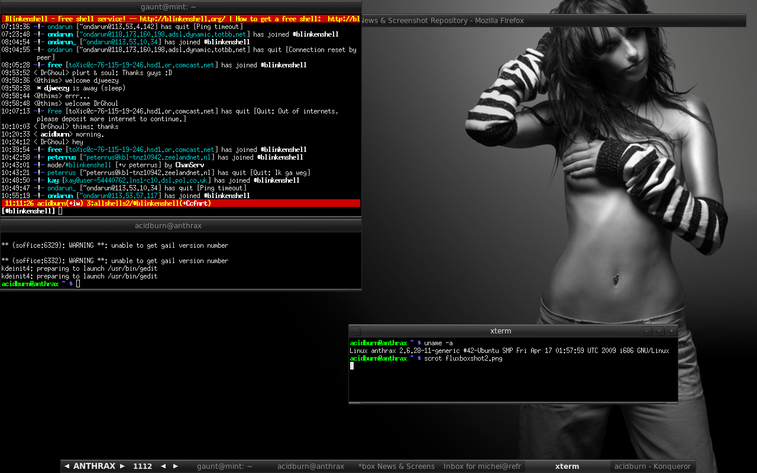Switch to *box News & Screens taskbar entry

396,466
